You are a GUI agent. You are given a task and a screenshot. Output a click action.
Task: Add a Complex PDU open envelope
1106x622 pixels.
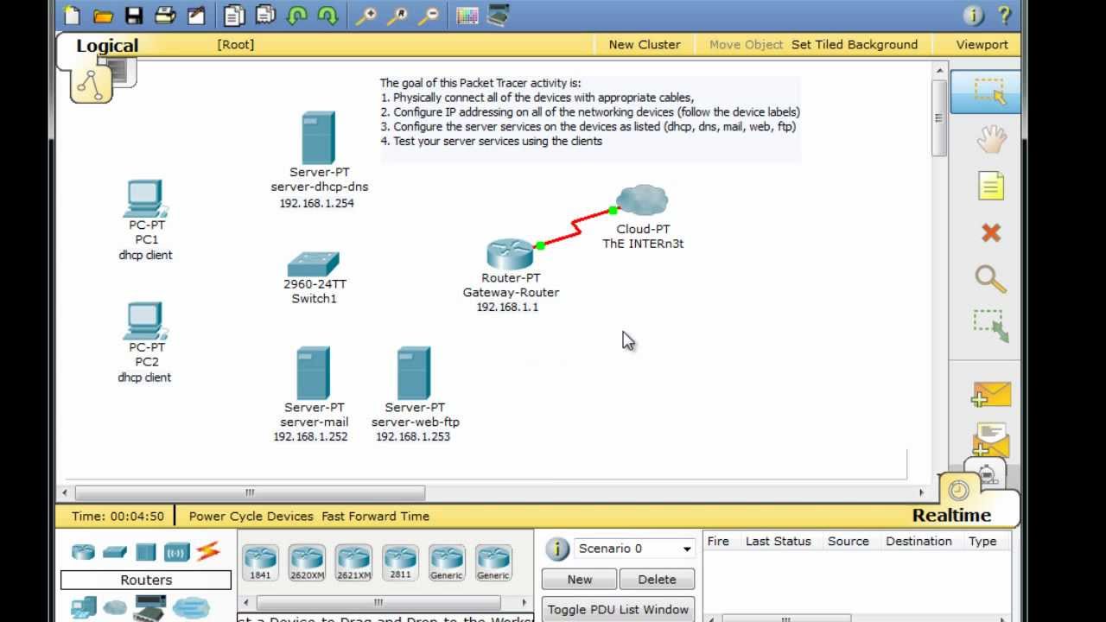pos(990,439)
